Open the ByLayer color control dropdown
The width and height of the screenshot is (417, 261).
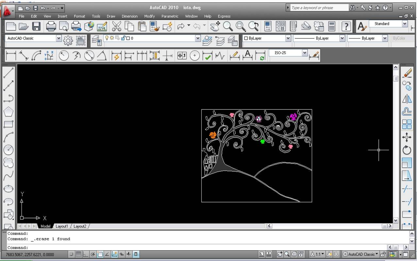(x=288, y=38)
